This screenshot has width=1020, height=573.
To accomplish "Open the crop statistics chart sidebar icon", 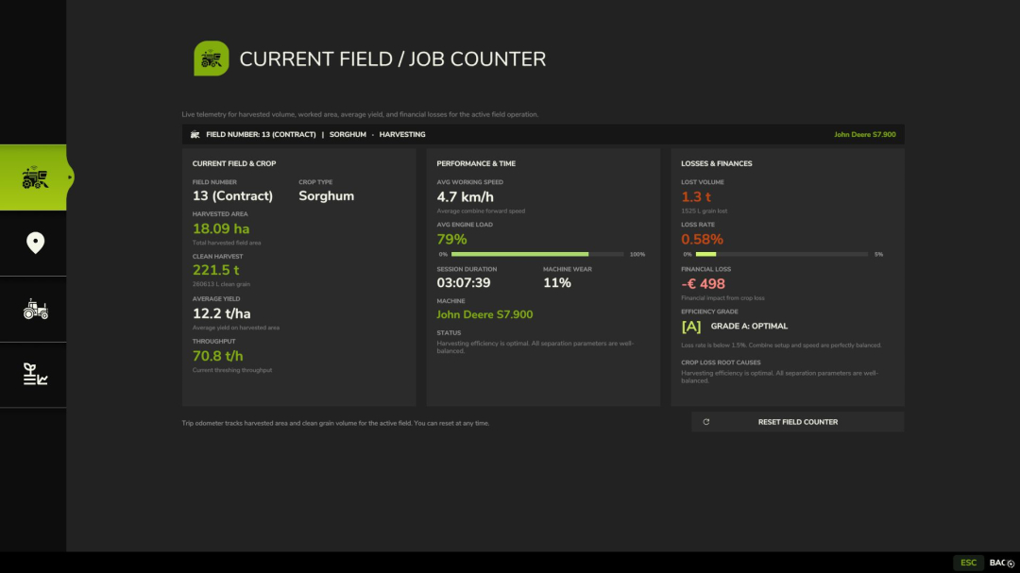I will pos(35,375).
